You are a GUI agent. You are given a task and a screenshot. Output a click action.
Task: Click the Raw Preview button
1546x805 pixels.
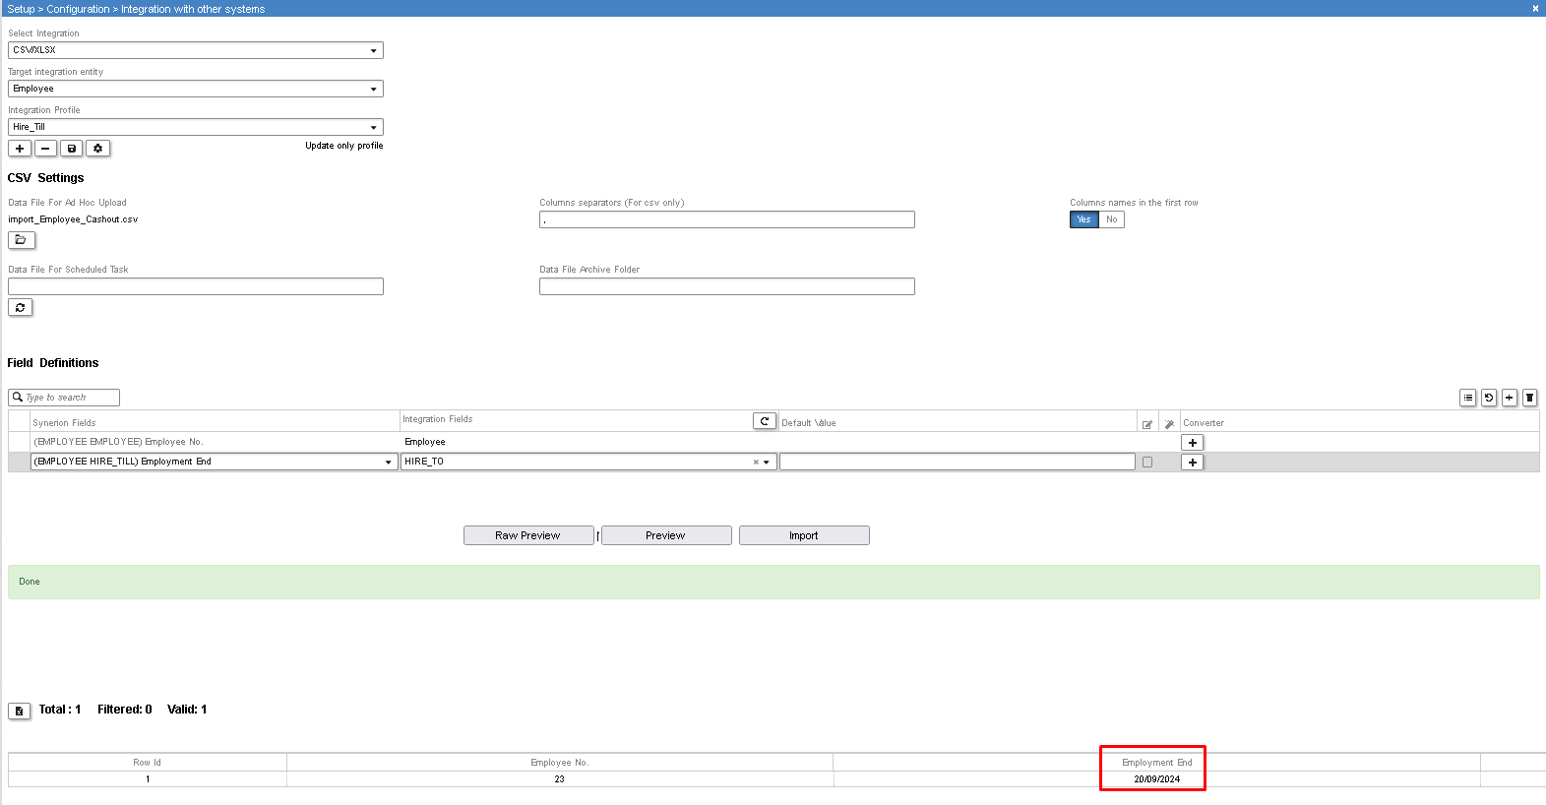(x=528, y=535)
